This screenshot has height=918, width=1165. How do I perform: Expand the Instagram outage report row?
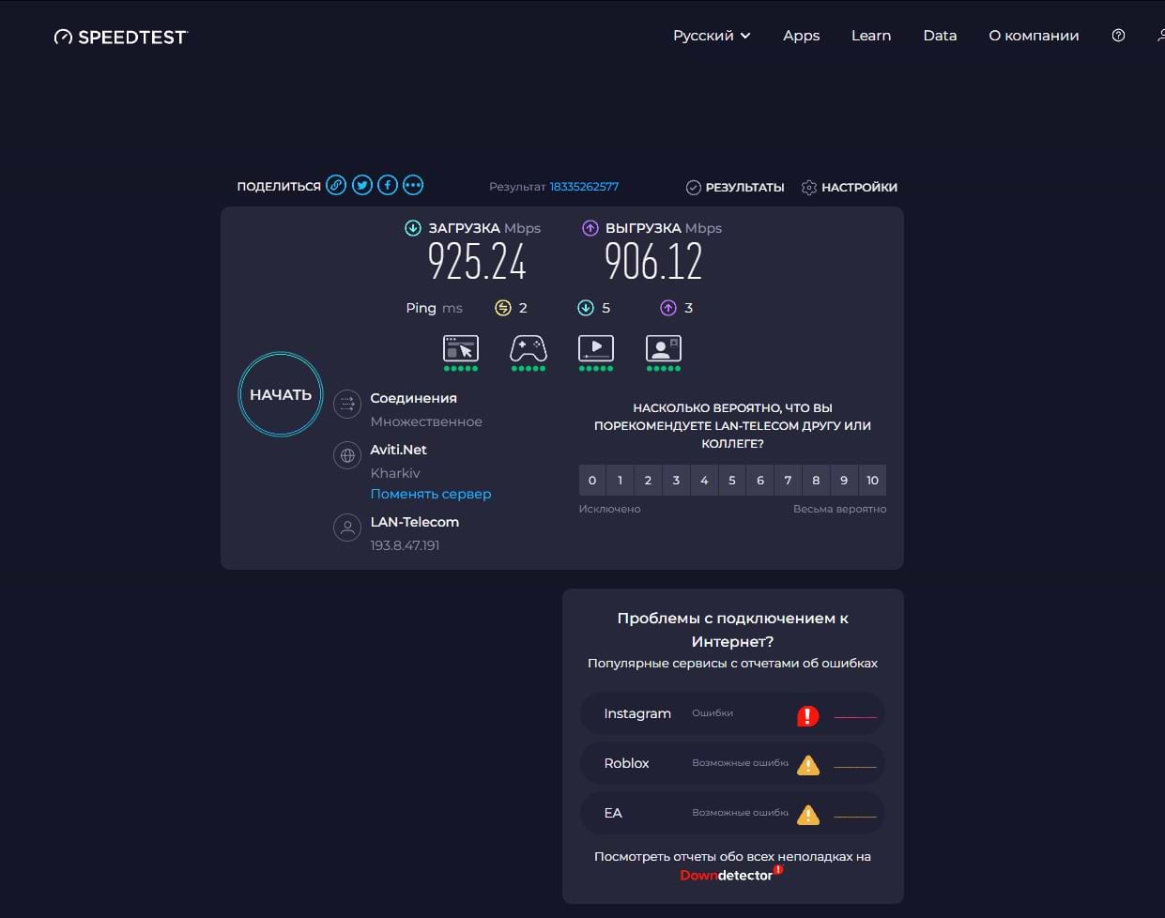[732, 713]
